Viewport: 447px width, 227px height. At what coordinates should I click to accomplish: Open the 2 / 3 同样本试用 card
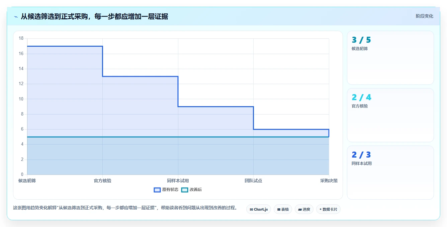(x=390, y=173)
